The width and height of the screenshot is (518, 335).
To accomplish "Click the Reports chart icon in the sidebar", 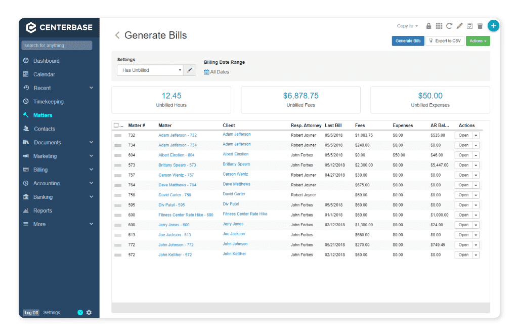I will pyautogui.click(x=26, y=211).
